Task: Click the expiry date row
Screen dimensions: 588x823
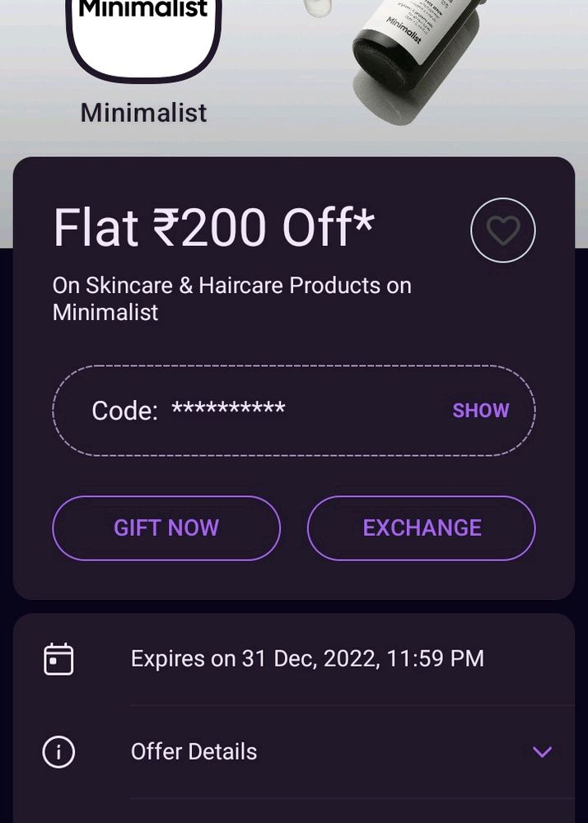Action: [x=308, y=658]
